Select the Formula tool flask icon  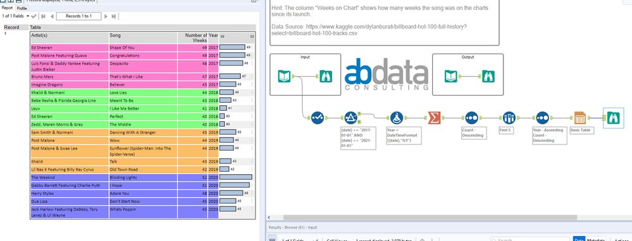pyautogui.click(x=397, y=118)
